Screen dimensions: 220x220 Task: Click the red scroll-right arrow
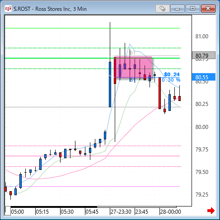(x=211, y=211)
